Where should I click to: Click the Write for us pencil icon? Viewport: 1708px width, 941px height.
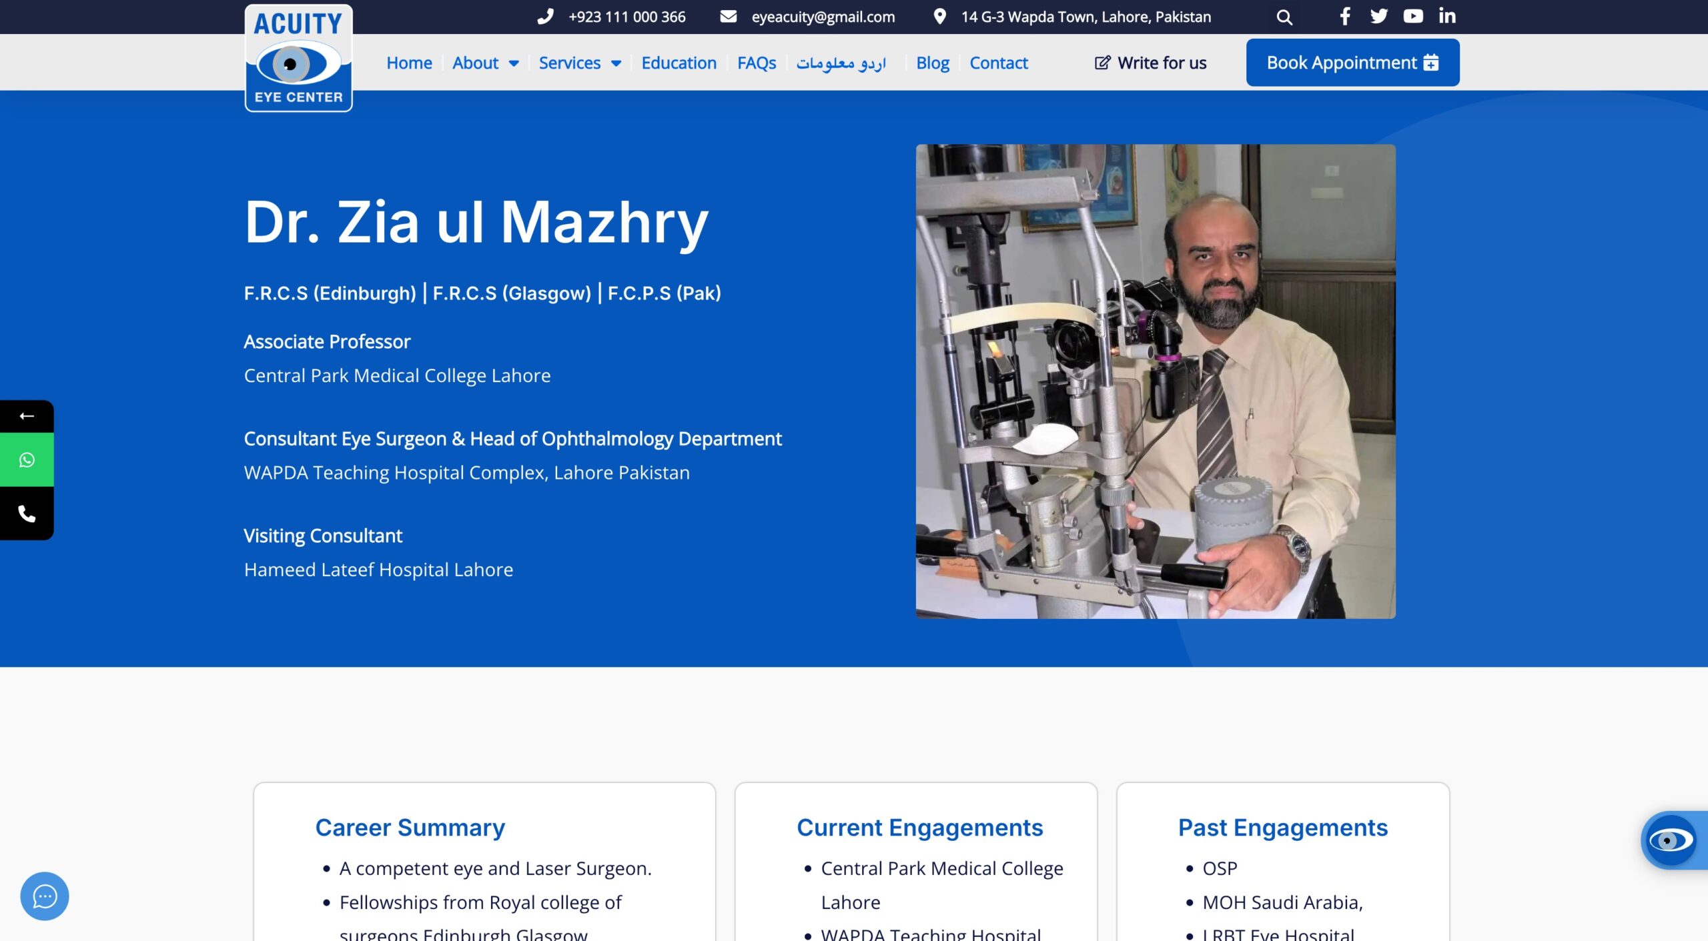1103,63
